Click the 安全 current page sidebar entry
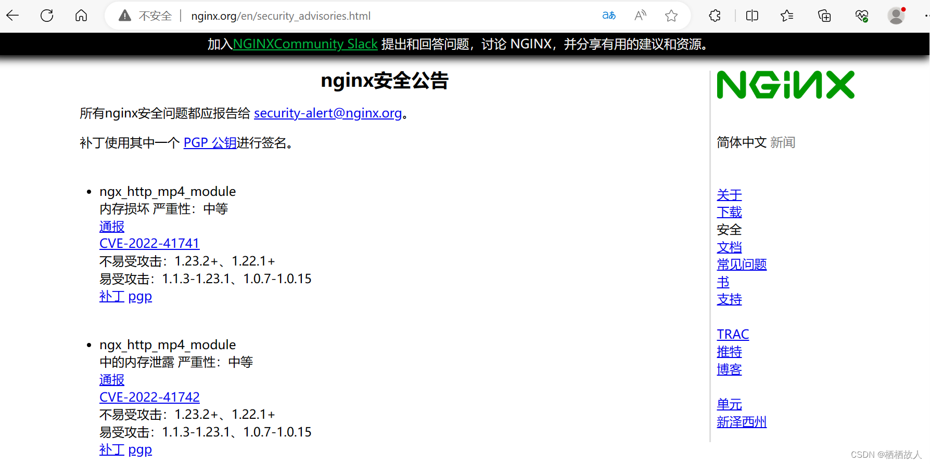This screenshot has height=464, width=930. [x=729, y=230]
